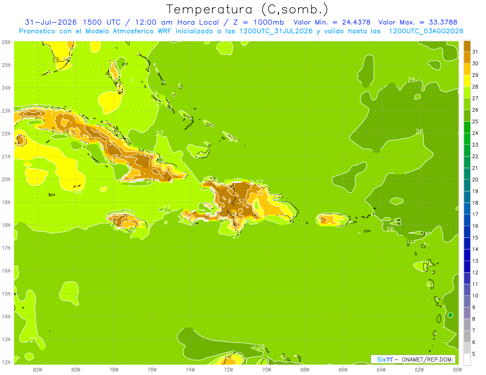This screenshot has width=486, height=375.
Task: Click the colorbar legend value 8
Action: click(x=474, y=319)
